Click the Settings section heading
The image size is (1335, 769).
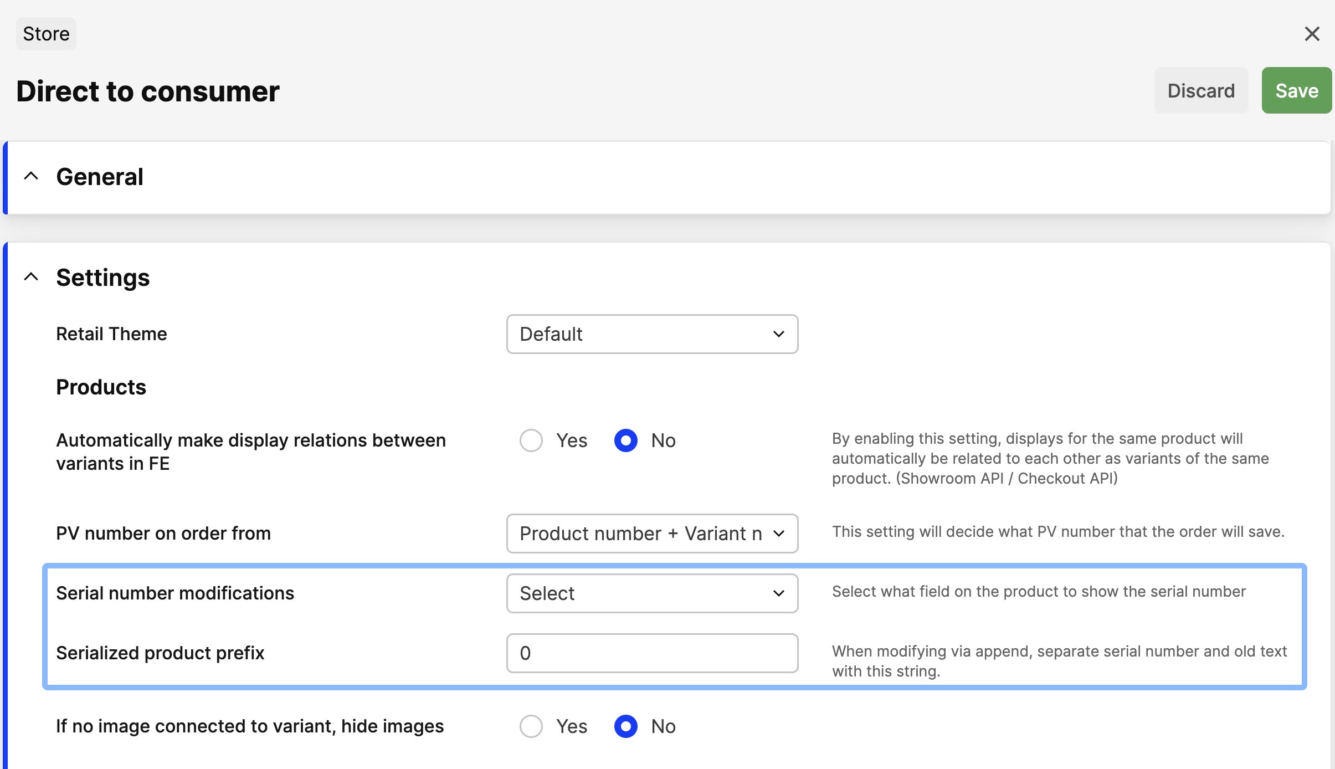pyautogui.click(x=103, y=278)
